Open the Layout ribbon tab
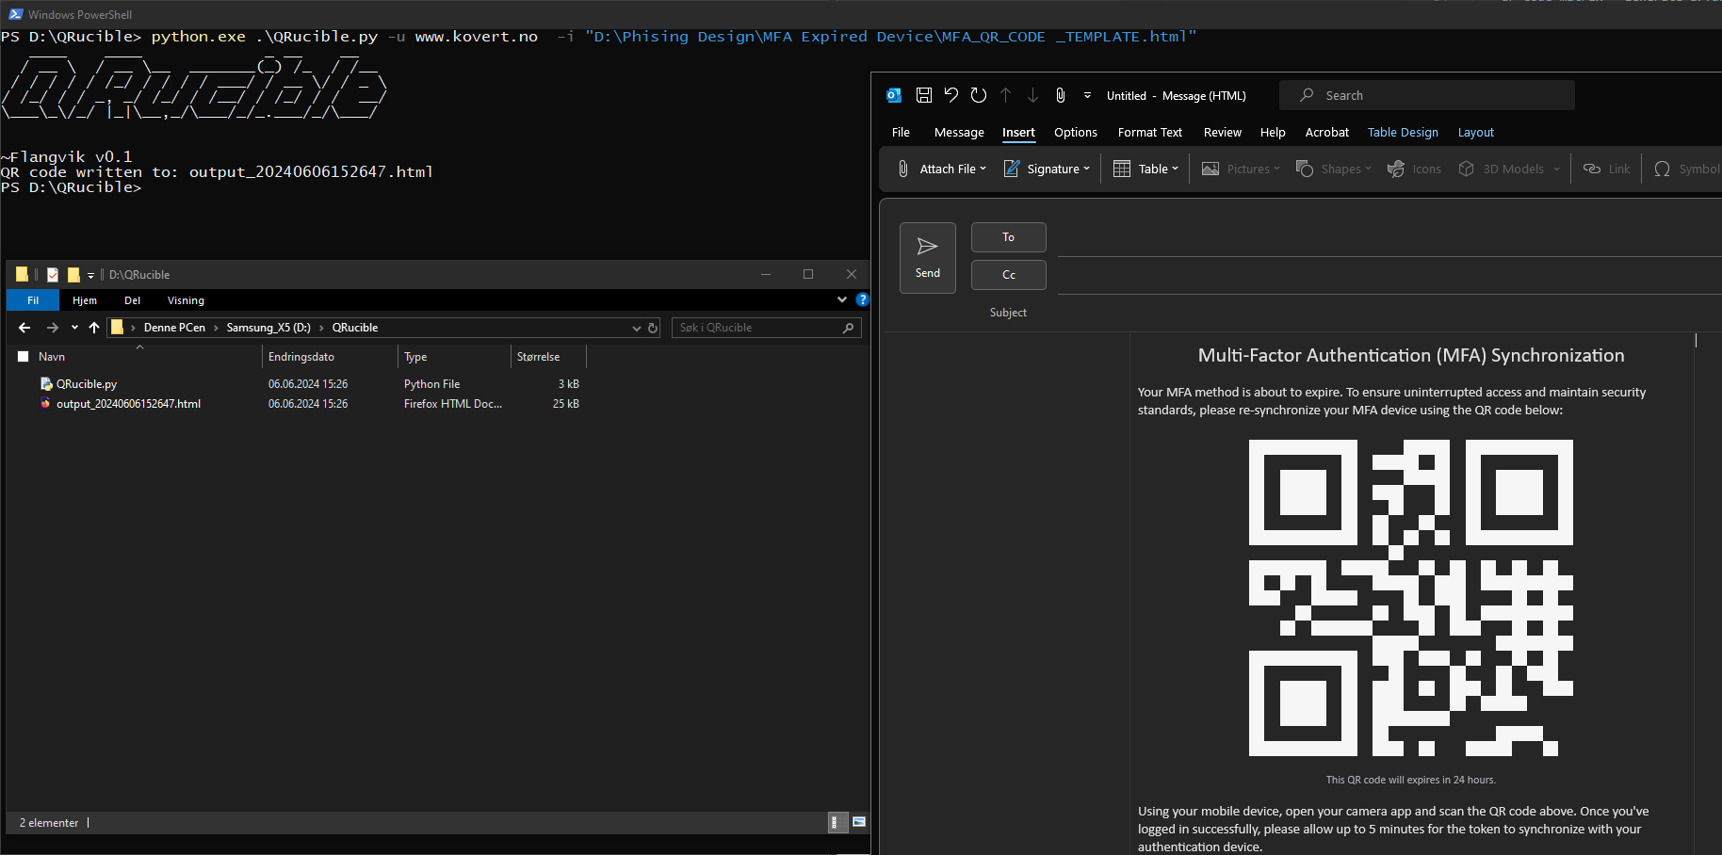This screenshot has height=855, width=1722. (1476, 133)
